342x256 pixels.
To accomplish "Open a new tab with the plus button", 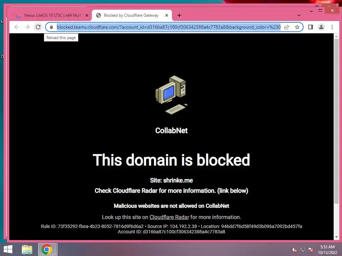I will coord(179,15).
